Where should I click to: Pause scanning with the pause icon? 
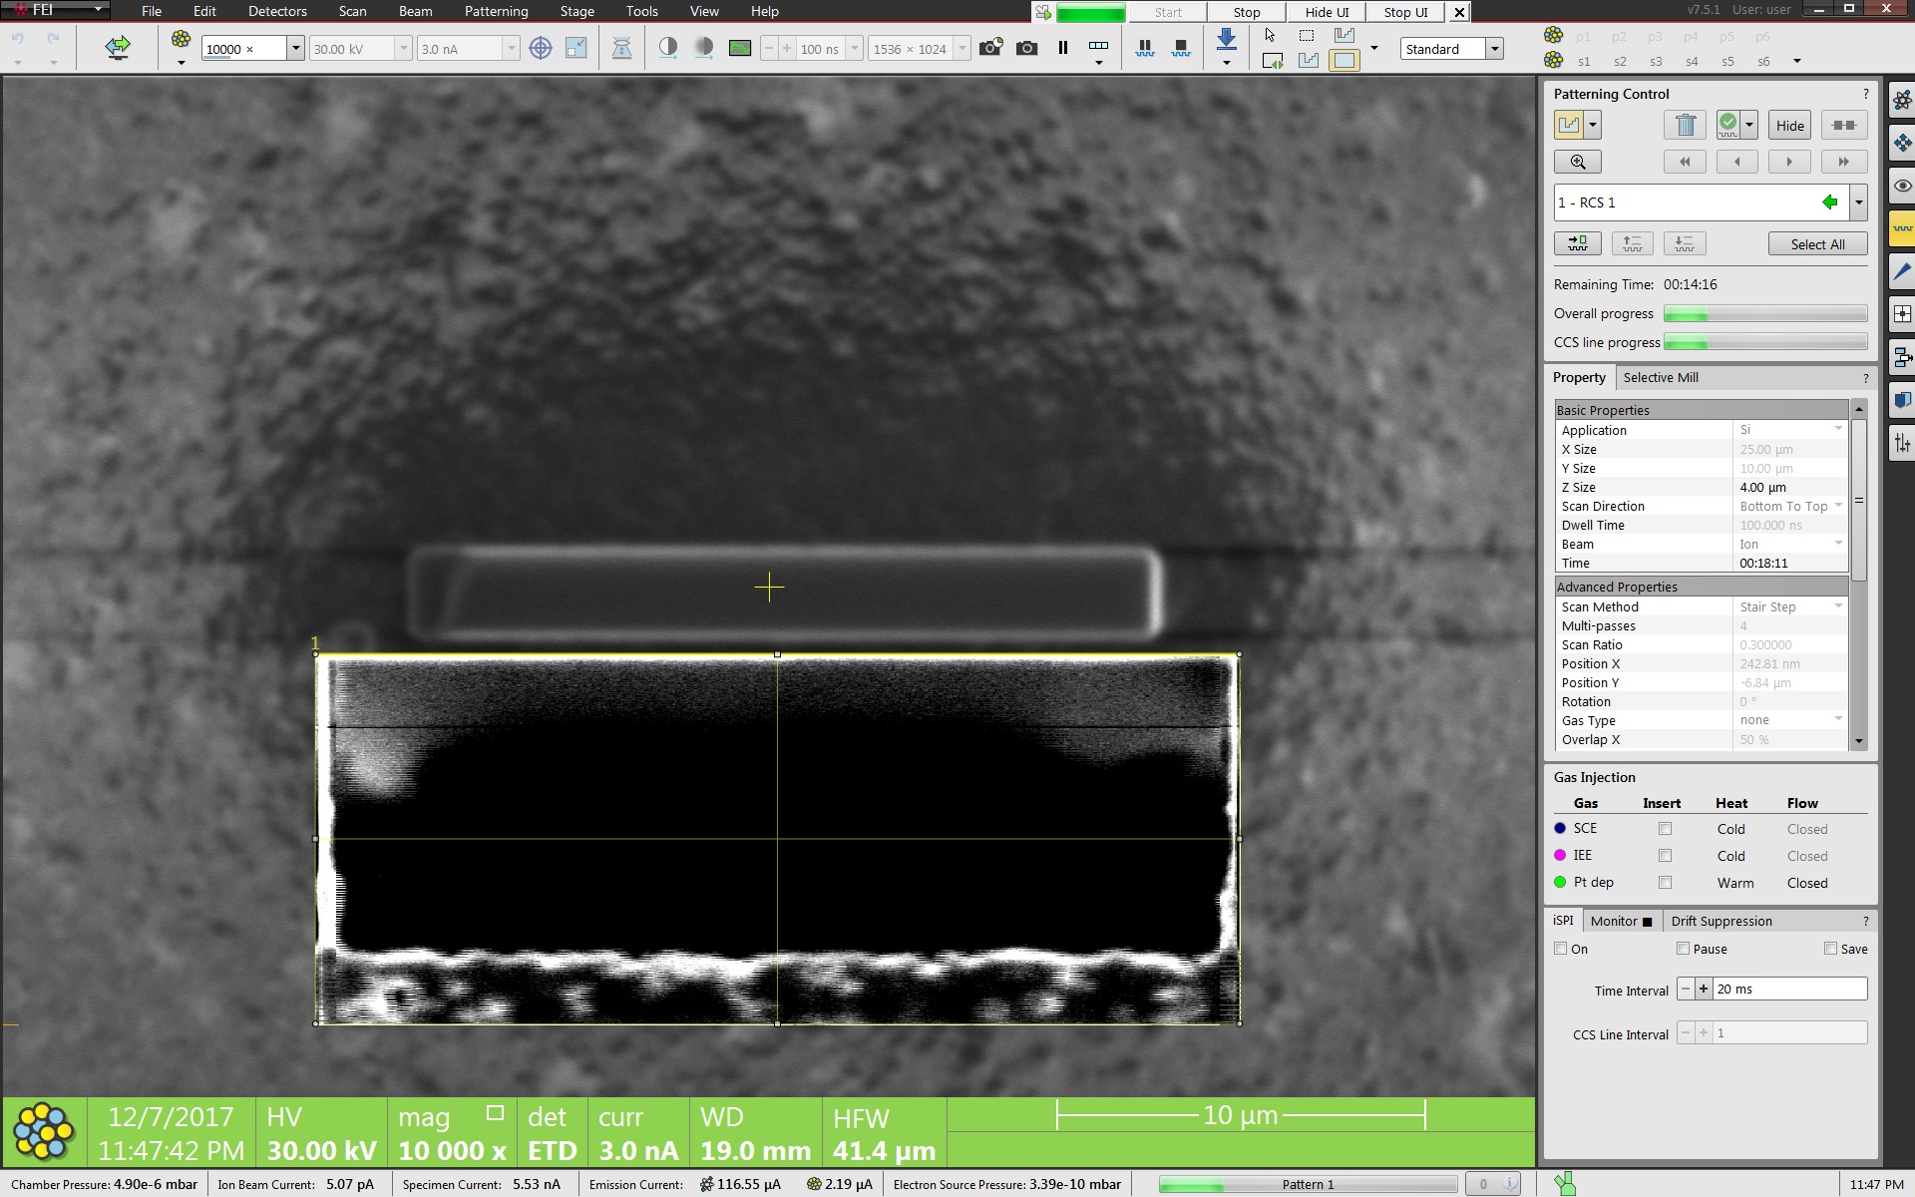tap(1063, 48)
